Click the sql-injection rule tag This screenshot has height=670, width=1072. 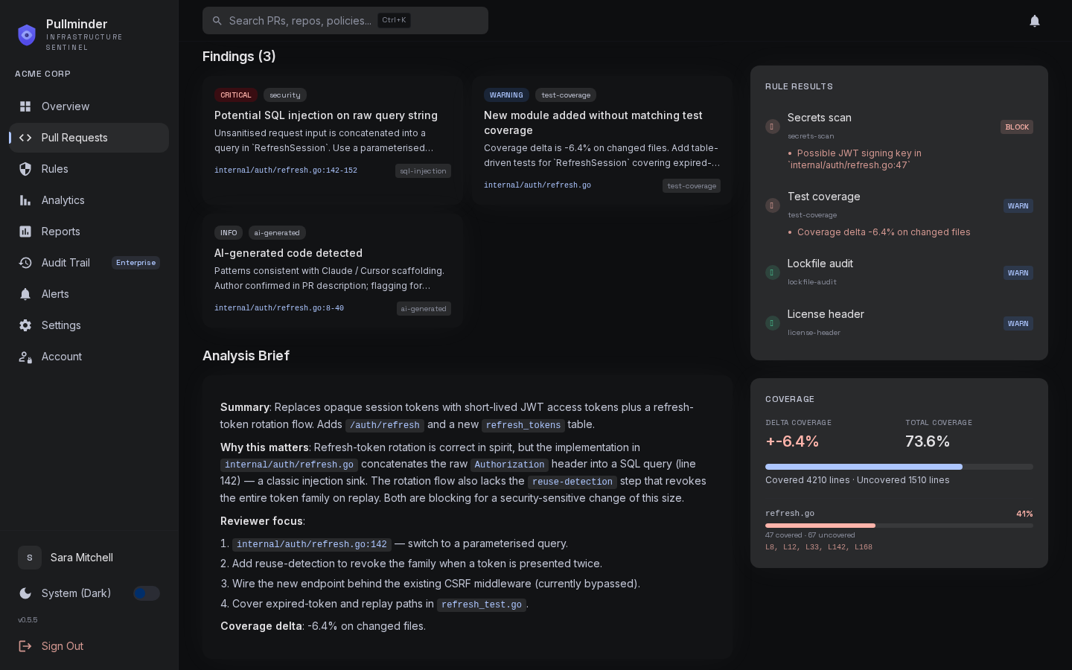point(423,171)
